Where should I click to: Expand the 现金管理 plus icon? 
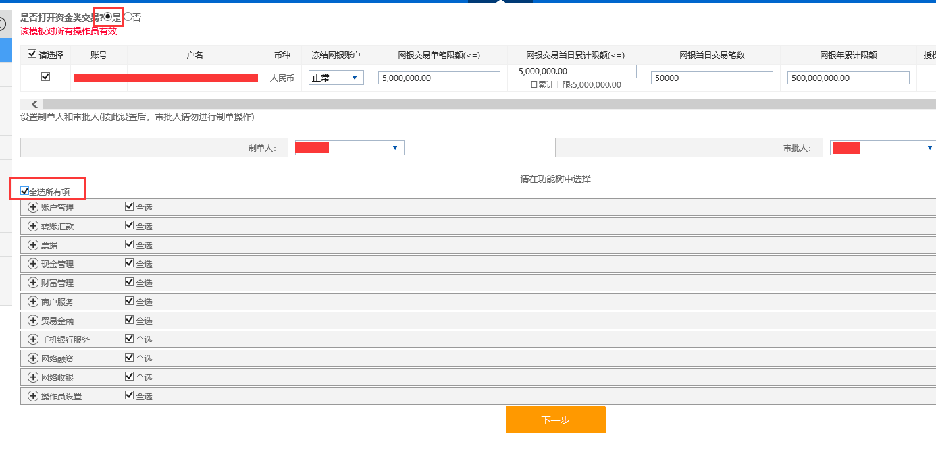[33, 264]
